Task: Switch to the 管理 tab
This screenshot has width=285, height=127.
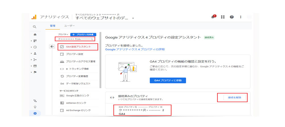Action: (x=53, y=26)
